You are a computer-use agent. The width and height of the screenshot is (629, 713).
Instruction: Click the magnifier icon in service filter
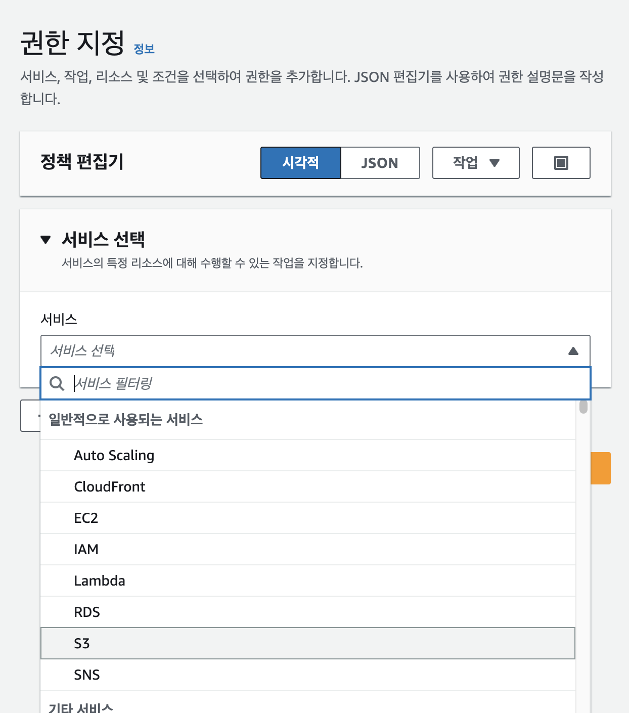(57, 384)
